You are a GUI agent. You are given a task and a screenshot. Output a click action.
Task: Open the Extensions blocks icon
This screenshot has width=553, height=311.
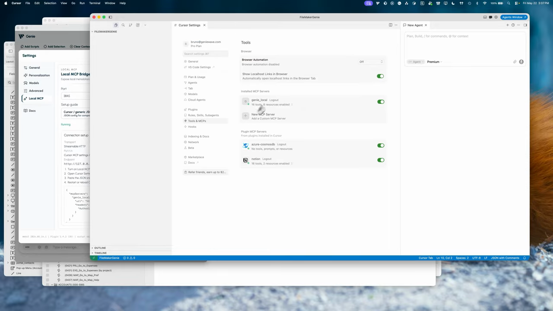pyautogui.click(x=138, y=25)
